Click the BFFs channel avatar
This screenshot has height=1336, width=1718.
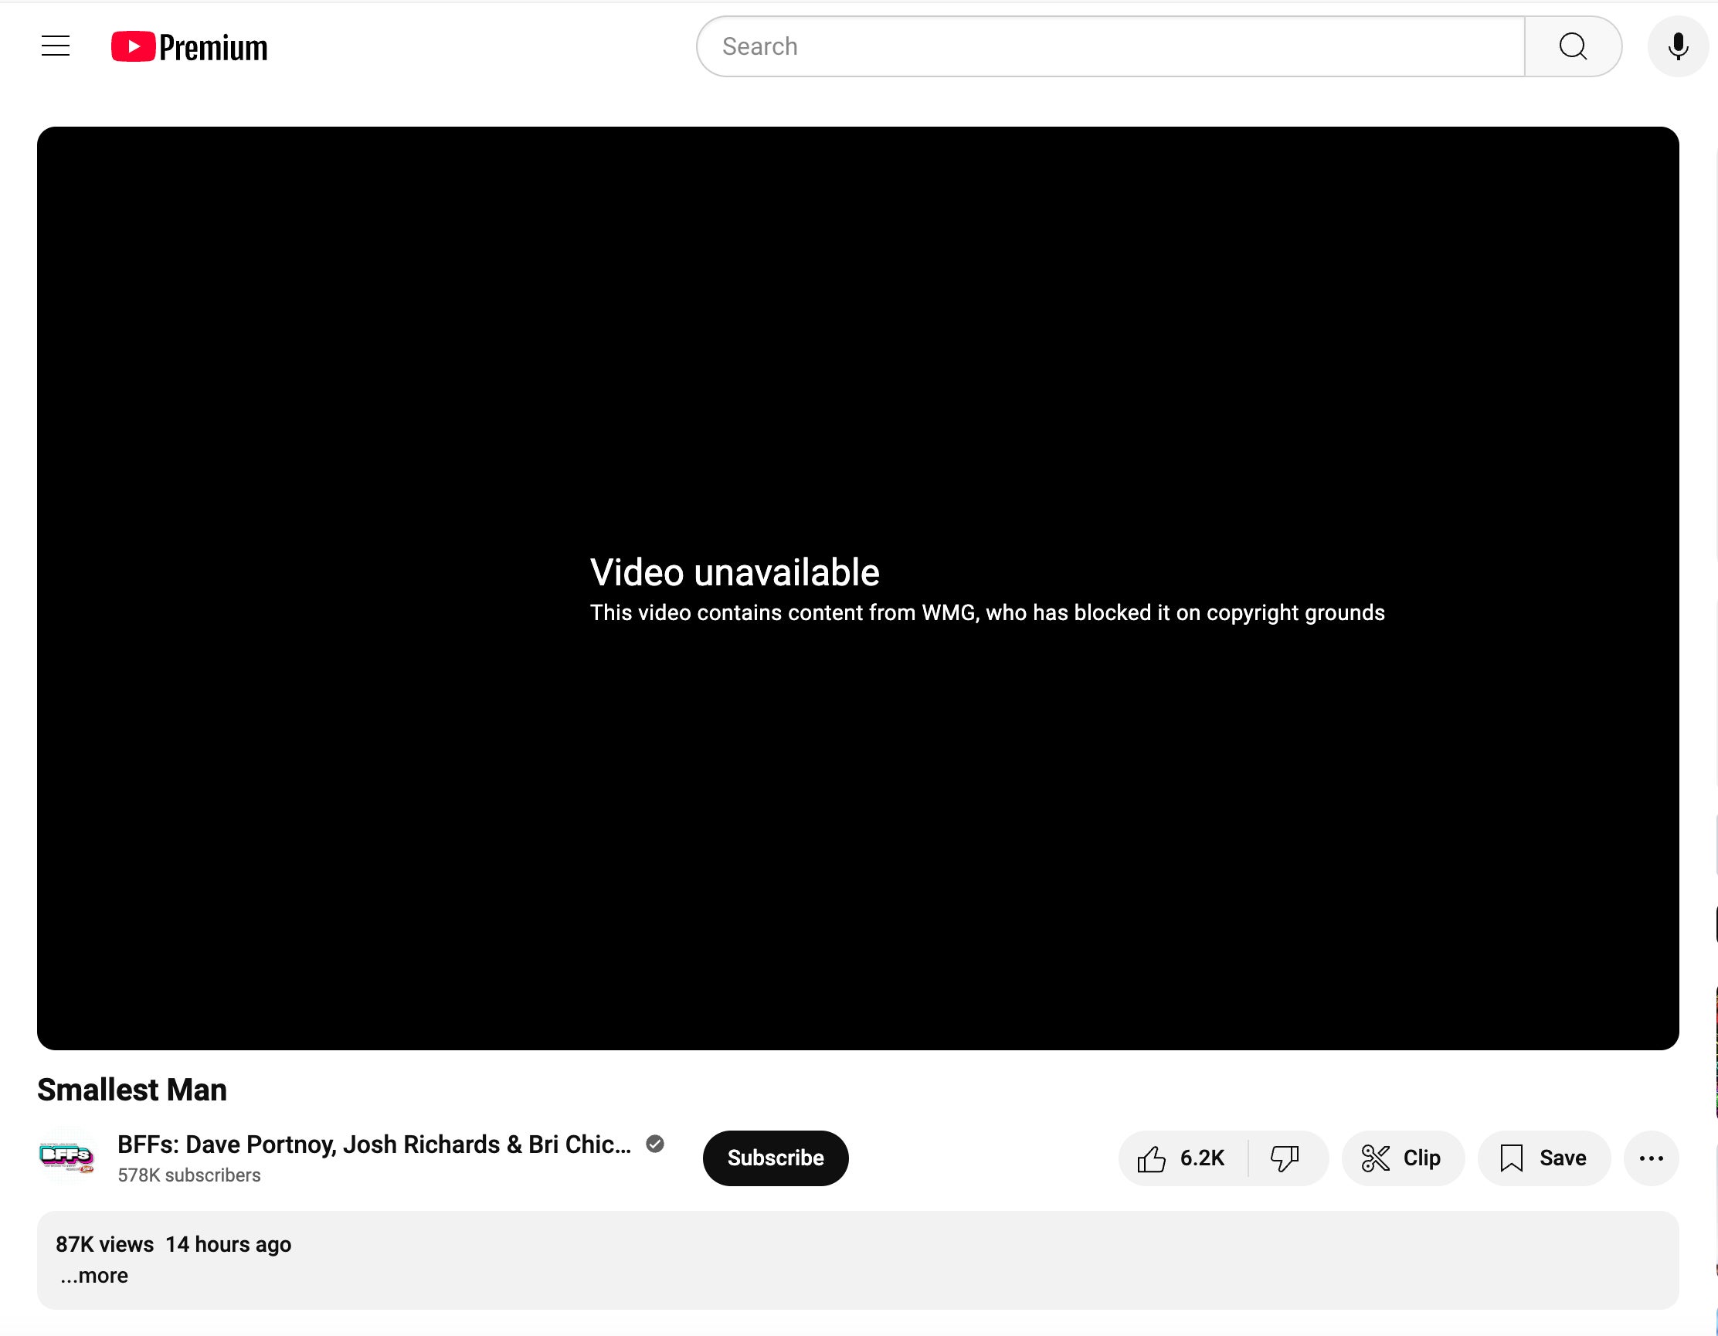pyautogui.click(x=67, y=1155)
